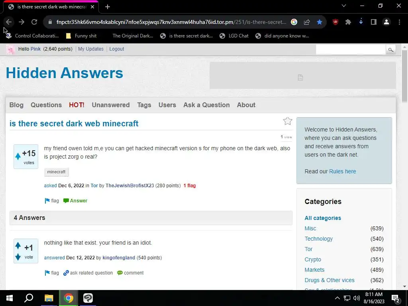
Task: Go back using the browser back arrow
Action: pos(9,22)
